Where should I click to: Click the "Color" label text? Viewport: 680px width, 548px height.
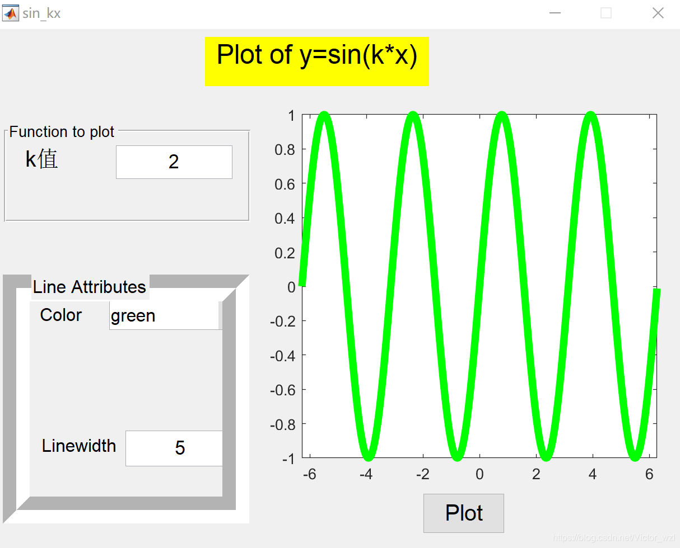click(x=61, y=315)
